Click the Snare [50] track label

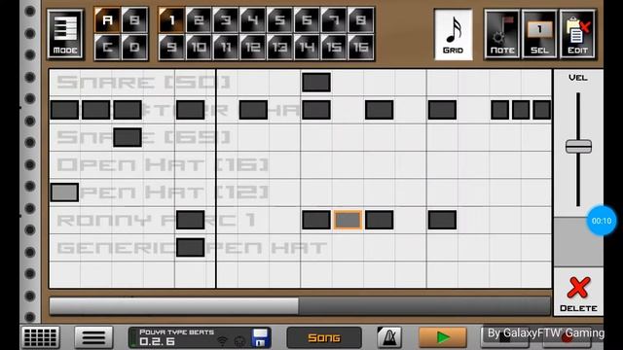(144, 82)
